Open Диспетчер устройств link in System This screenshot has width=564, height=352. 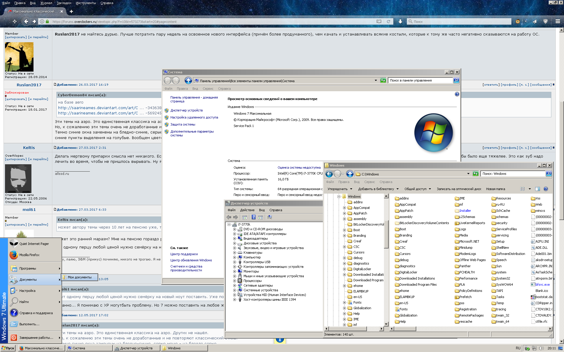pyautogui.click(x=187, y=110)
